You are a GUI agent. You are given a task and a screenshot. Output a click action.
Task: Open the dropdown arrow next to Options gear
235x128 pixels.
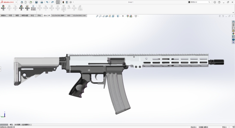(x=73, y=2)
